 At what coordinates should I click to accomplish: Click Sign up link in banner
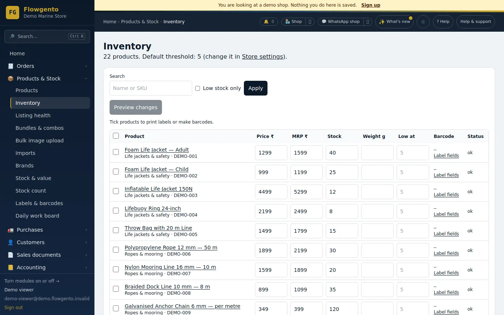(x=370, y=5)
